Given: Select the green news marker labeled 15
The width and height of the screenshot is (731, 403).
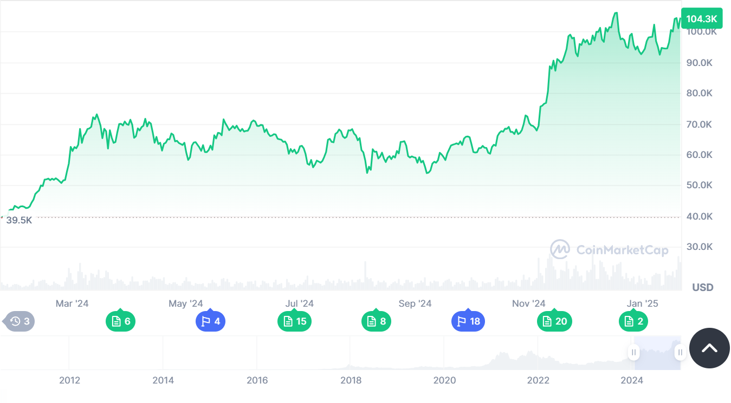Looking at the screenshot, I should coord(294,321).
